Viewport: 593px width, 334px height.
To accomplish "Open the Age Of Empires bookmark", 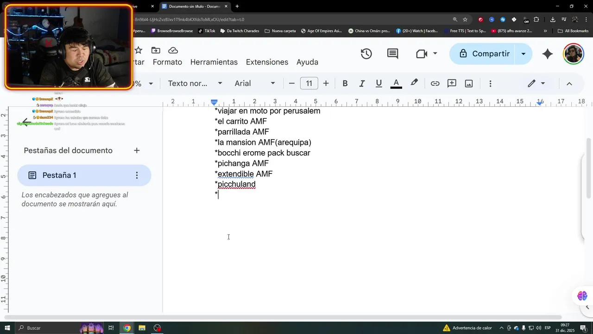I will click(321, 31).
